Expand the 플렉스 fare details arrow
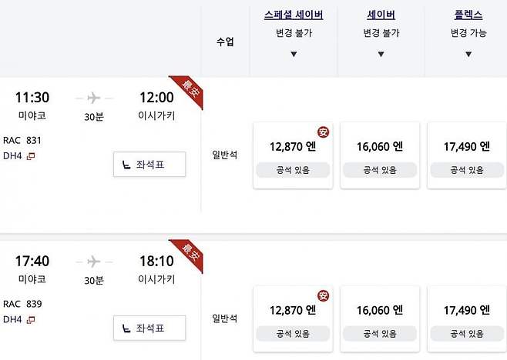 click(x=468, y=55)
